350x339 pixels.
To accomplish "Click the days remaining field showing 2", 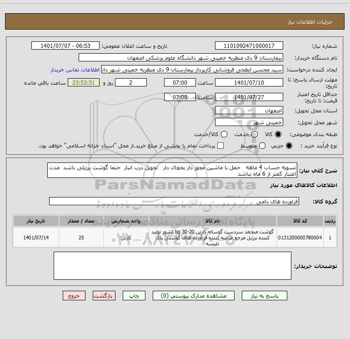I will [x=131, y=82].
